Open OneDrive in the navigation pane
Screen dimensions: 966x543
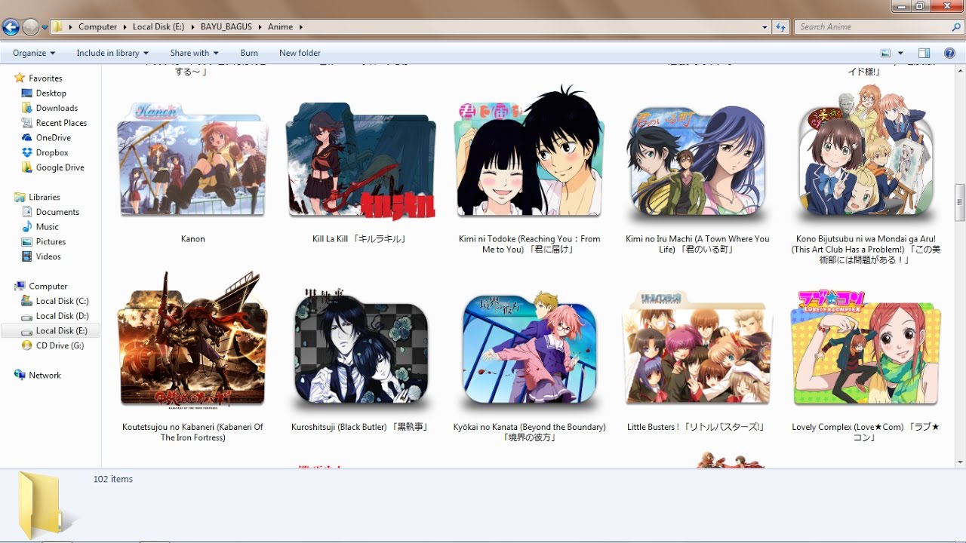[53, 137]
